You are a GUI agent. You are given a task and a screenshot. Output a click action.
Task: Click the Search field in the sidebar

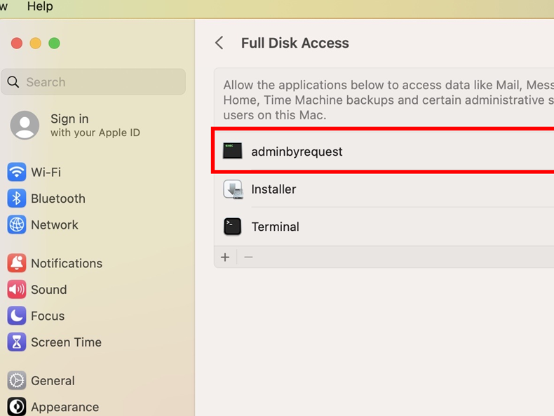(x=93, y=82)
